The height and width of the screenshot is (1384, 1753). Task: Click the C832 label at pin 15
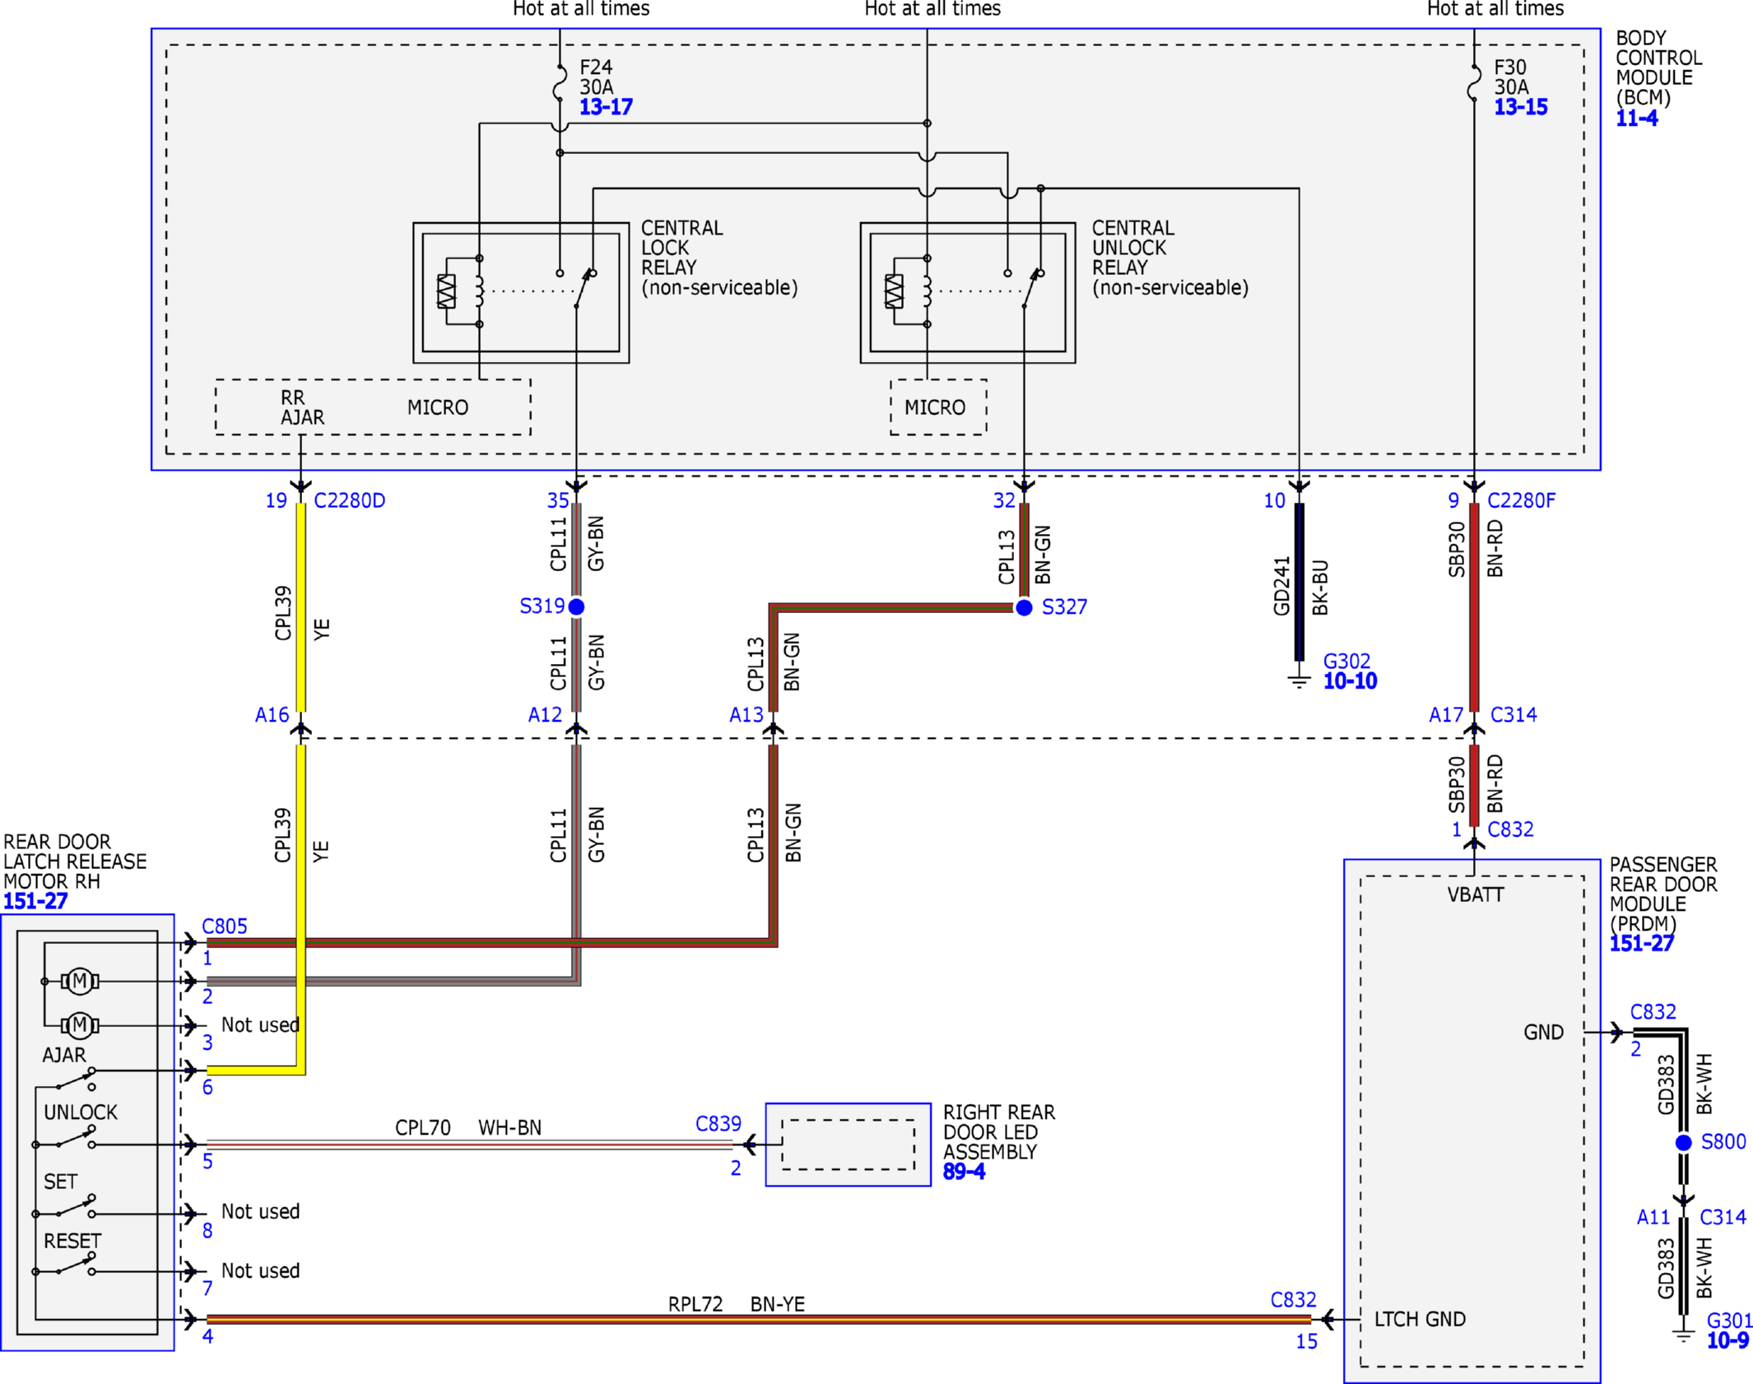[x=1294, y=1300]
